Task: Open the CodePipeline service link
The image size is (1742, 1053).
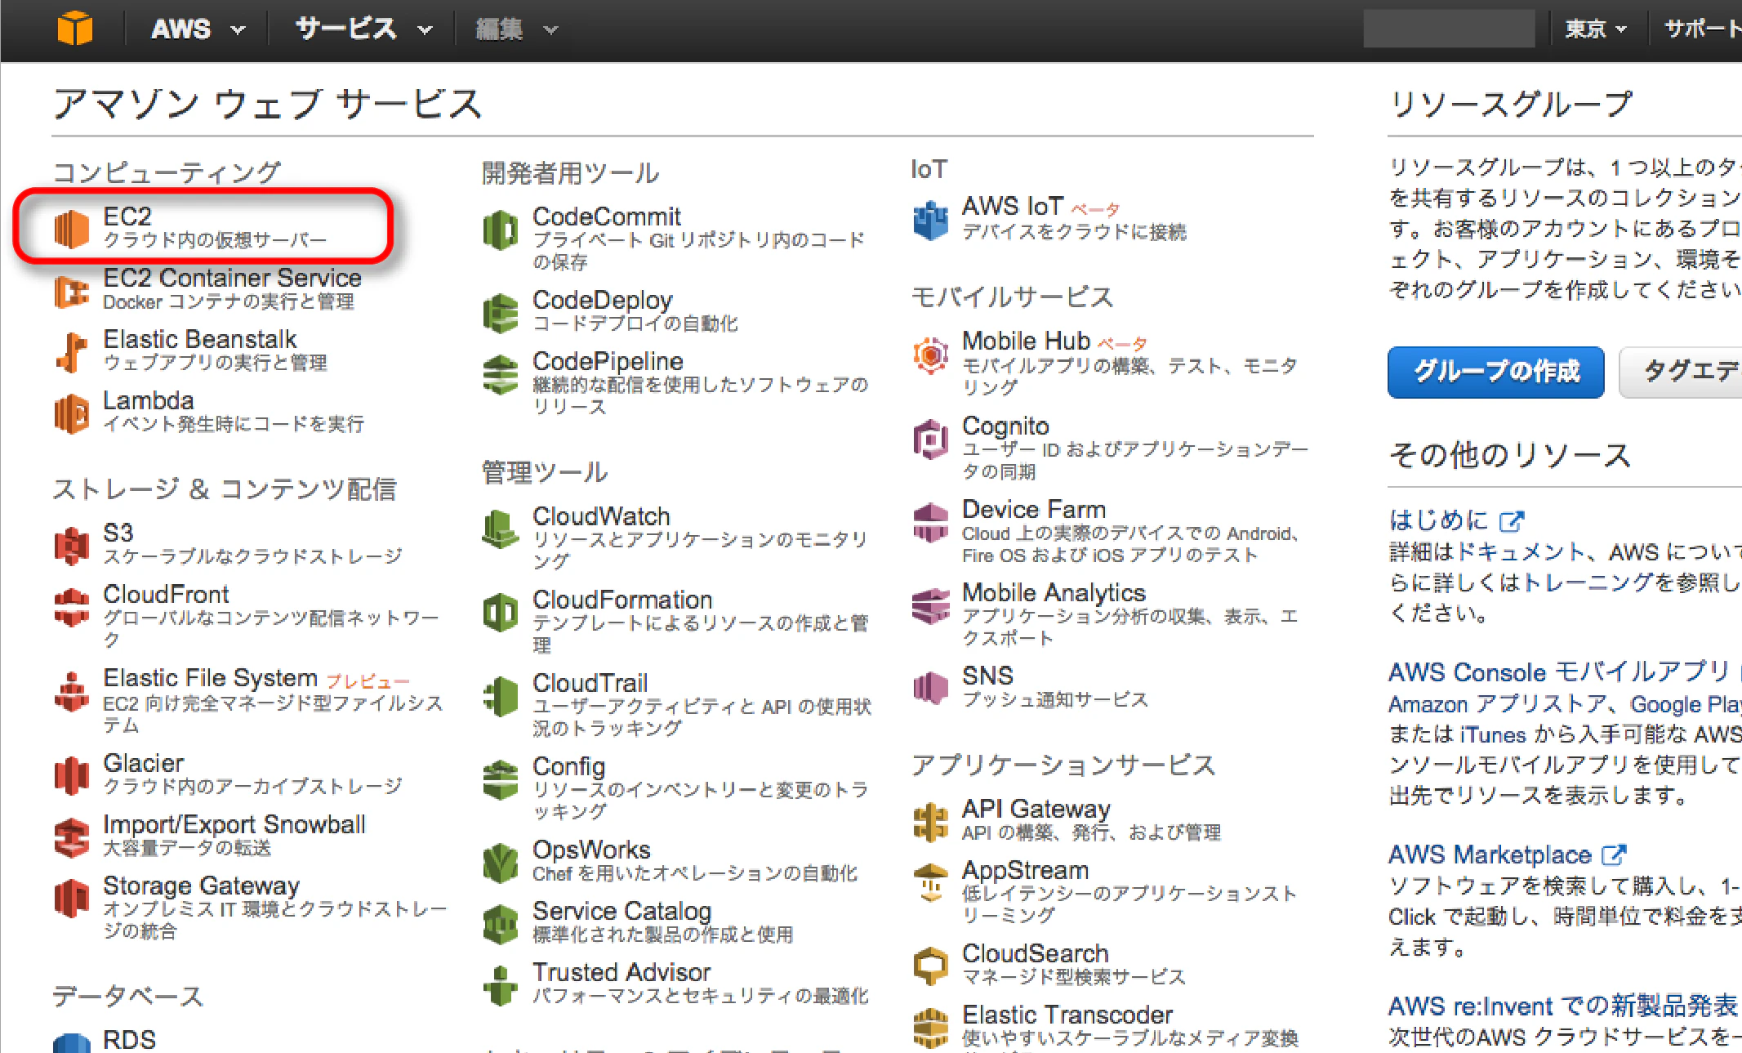Action: point(608,361)
